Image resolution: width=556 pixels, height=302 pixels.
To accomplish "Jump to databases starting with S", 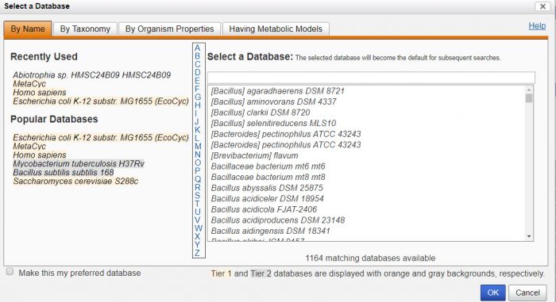I will coord(197,195).
